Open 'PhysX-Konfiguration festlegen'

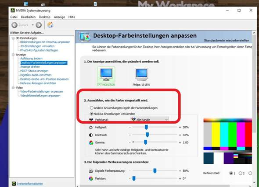[39, 50]
